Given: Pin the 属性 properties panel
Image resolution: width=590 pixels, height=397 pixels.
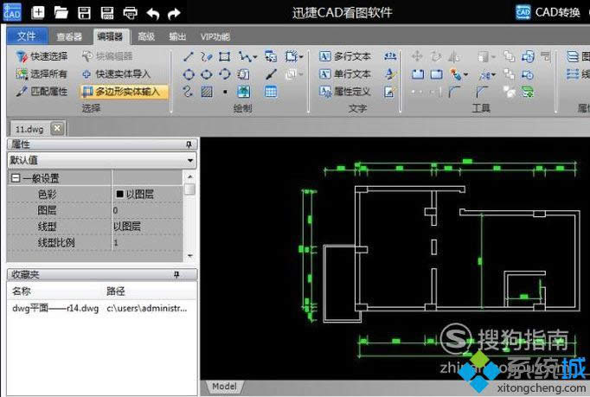Looking at the screenshot, I should pos(189,144).
